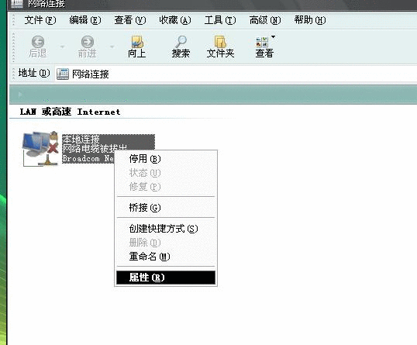The width and height of the screenshot is (417, 345).
Task: Open the 搜索 search magnifier icon
Action: click(181, 42)
